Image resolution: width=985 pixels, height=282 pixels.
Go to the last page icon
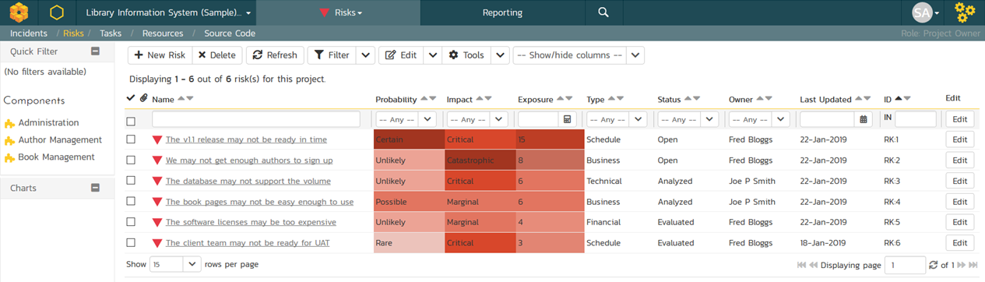point(973,266)
